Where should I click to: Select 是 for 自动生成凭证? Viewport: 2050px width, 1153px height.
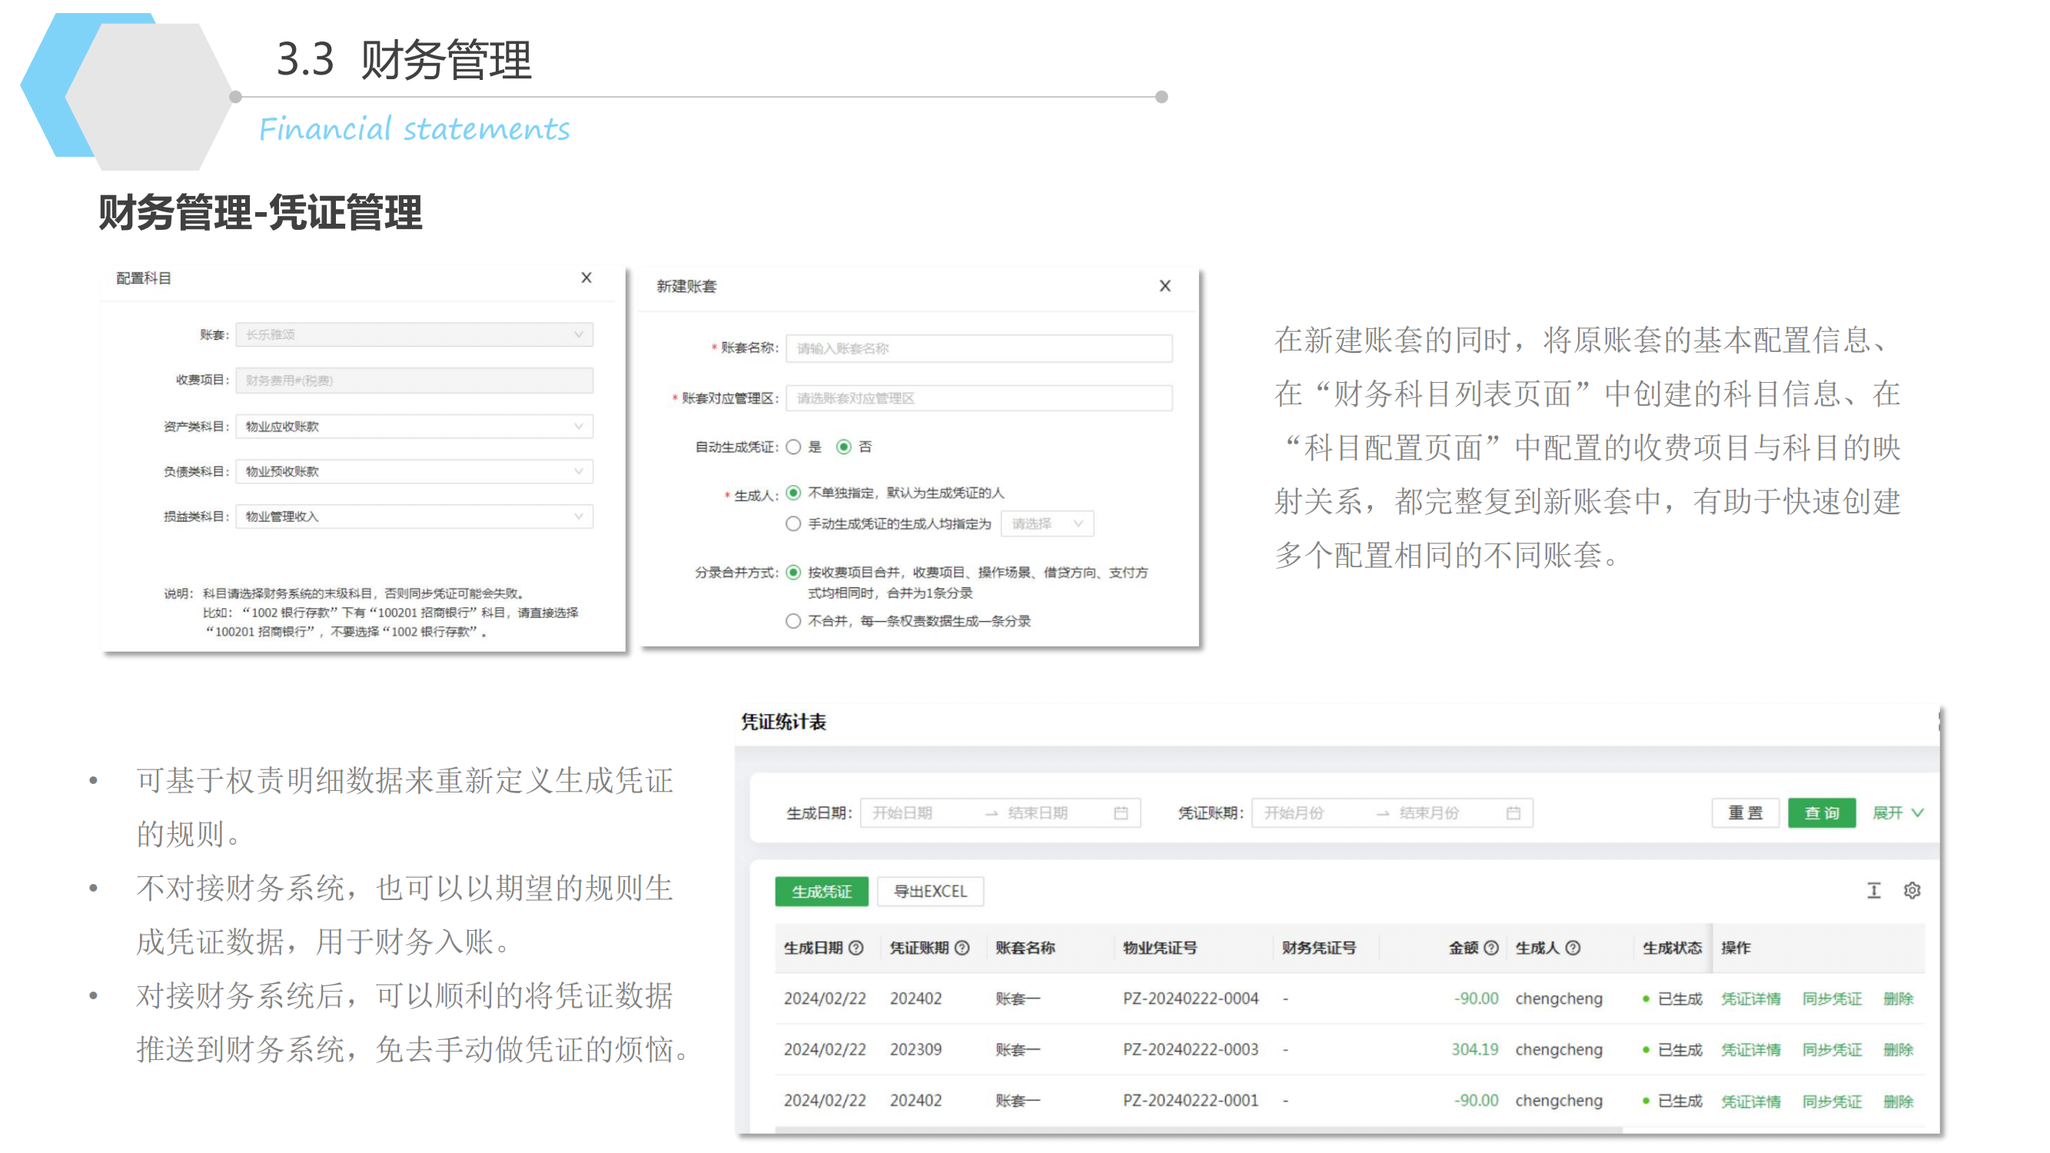coord(793,447)
